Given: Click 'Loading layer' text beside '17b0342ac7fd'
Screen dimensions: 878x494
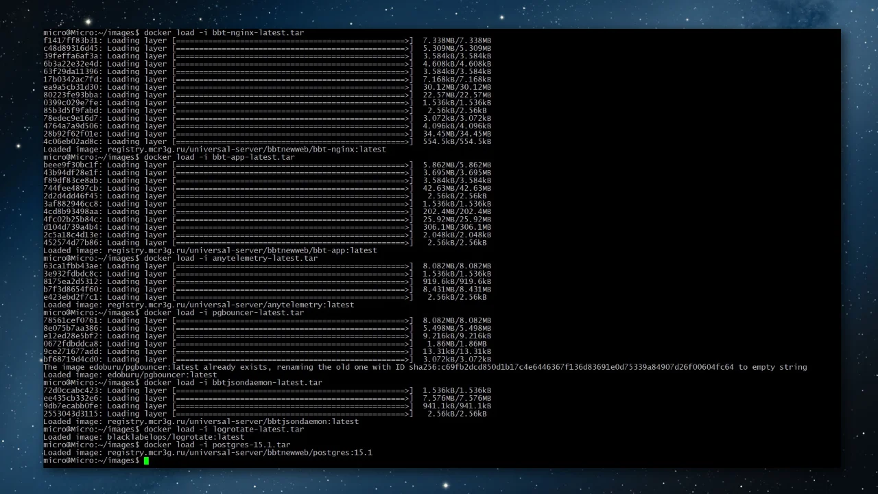Looking at the screenshot, I should point(137,79).
